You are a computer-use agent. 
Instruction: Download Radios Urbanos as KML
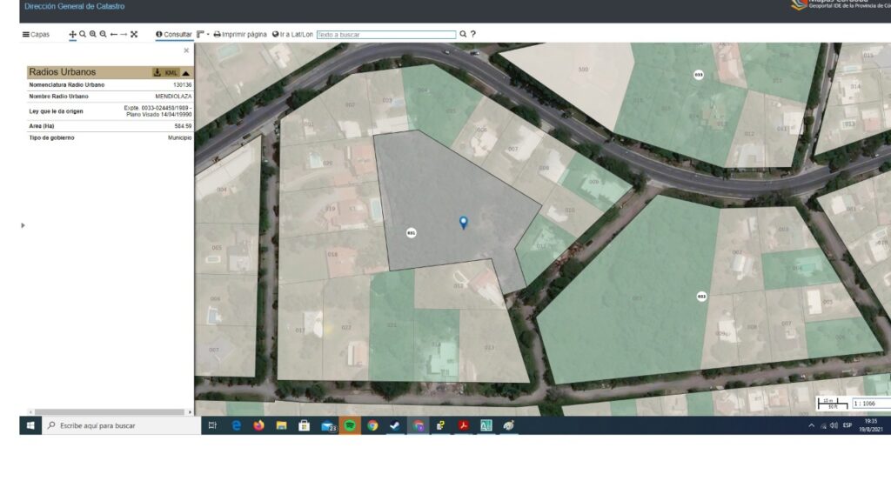(x=165, y=72)
